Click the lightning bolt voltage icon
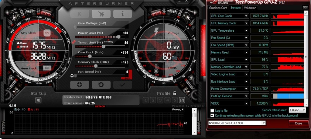This screenshot has width=311, height=139. tap(156, 32)
